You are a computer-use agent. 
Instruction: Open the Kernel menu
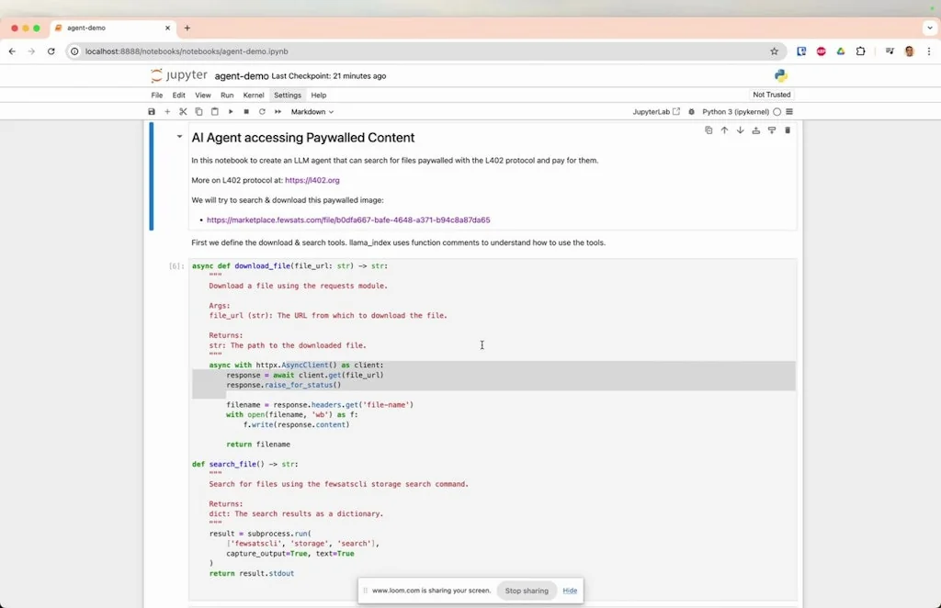point(254,95)
